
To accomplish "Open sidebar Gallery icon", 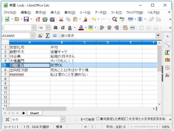I will pyautogui.click(x=167, y=60).
